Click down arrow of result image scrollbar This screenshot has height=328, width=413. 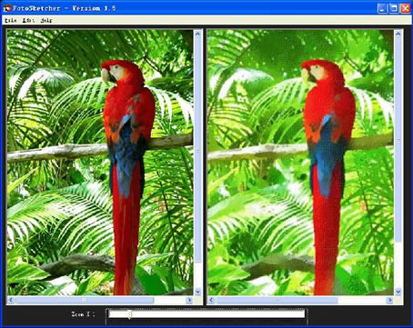[x=398, y=292]
